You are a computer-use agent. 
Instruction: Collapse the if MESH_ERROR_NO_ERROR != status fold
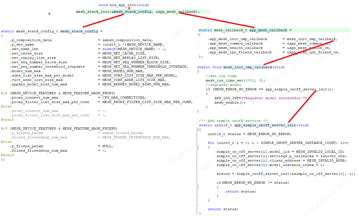click(197, 187)
